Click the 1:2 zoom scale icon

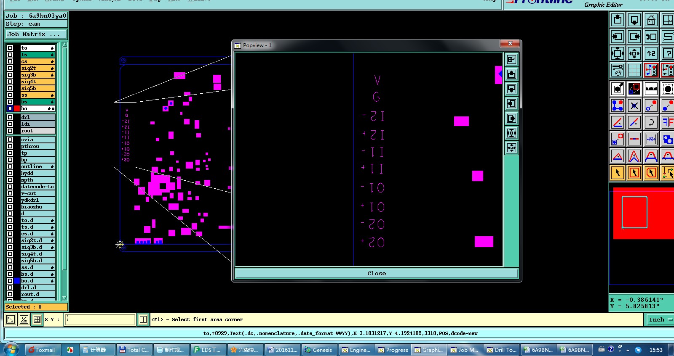(x=651, y=53)
